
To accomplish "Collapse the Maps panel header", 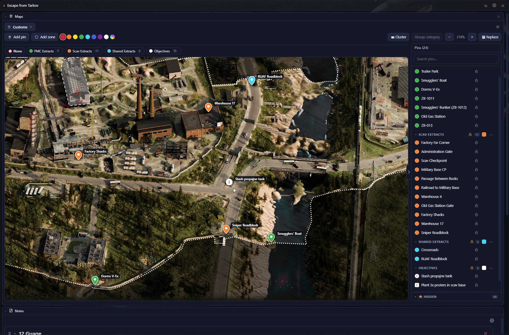I will point(6,17).
